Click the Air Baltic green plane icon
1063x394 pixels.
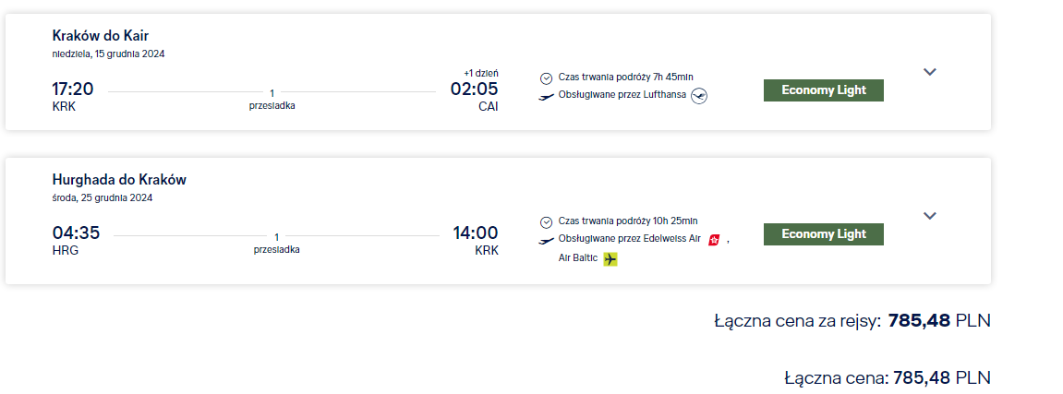(x=610, y=259)
